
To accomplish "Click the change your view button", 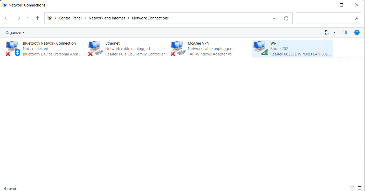I will 327,32.
